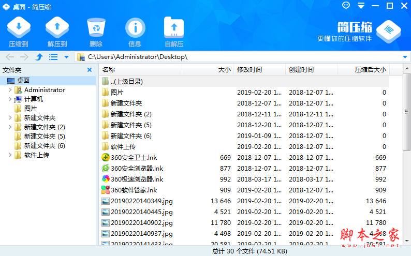Click the 总计 30 个文件 status text
Image resolution: width=411 pixels, height=256 pixels.
pos(249,251)
